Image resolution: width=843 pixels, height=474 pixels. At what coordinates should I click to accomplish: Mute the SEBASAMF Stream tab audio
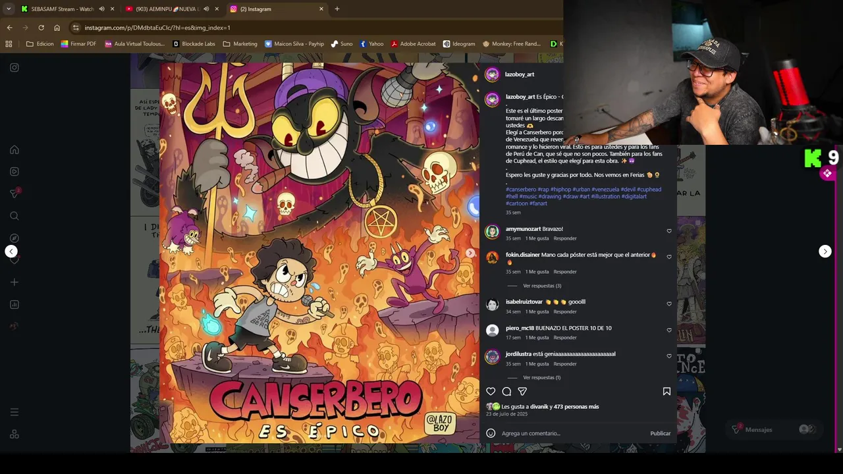102,9
